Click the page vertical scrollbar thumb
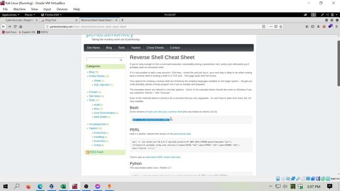The height and width of the screenshot is (191, 340). (338, 63)
